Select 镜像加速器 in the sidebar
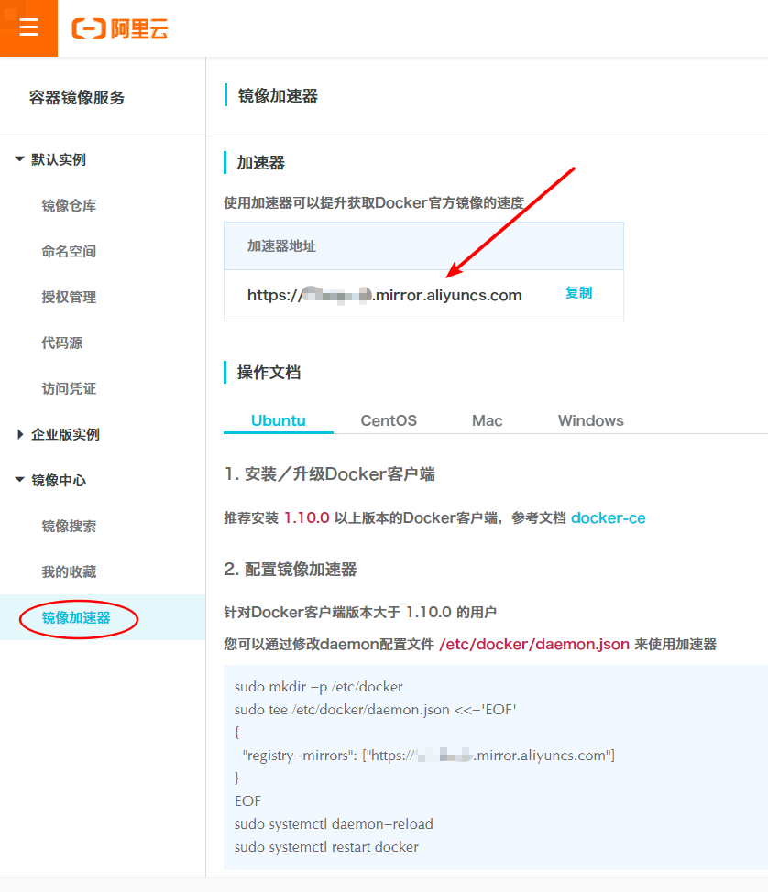 (x=76, y=618)
